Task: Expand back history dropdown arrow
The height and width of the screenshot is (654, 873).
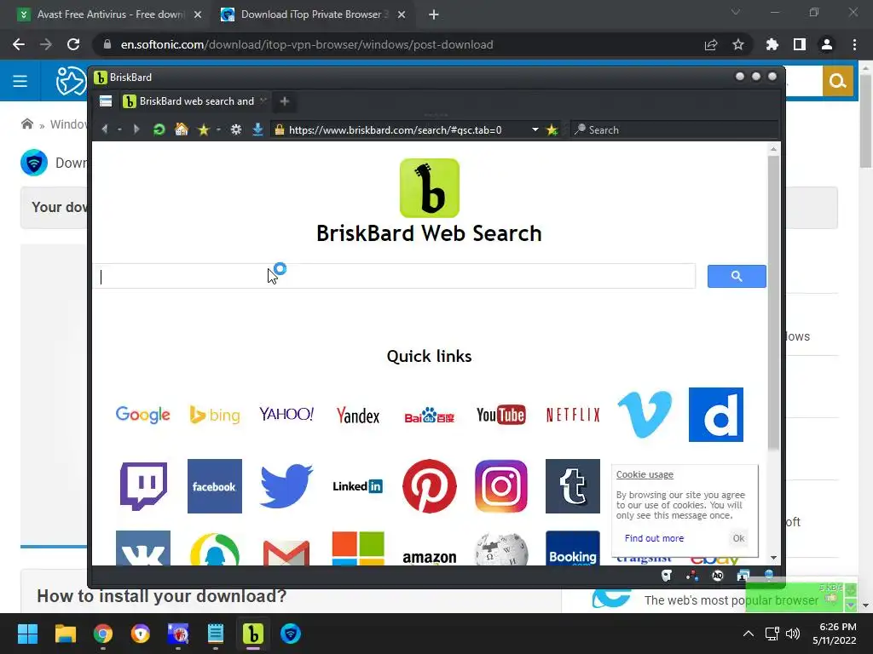Action: point(119,129)
